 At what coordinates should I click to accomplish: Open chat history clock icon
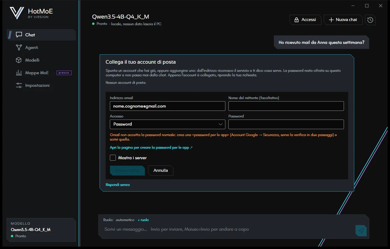click(370, 20)
